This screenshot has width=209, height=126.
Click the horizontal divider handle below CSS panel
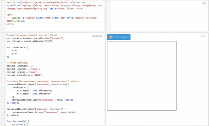click(157, 32)
